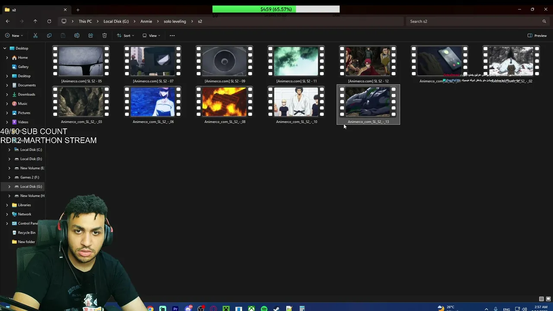Select video Animerco_com_SL_S2_-_03

(x=81, y=105)
